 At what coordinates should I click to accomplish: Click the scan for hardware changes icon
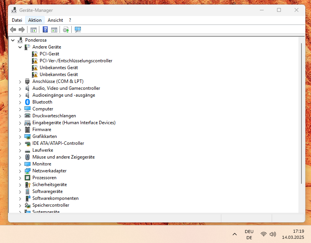pyautogui.click(x=78, y=29)
